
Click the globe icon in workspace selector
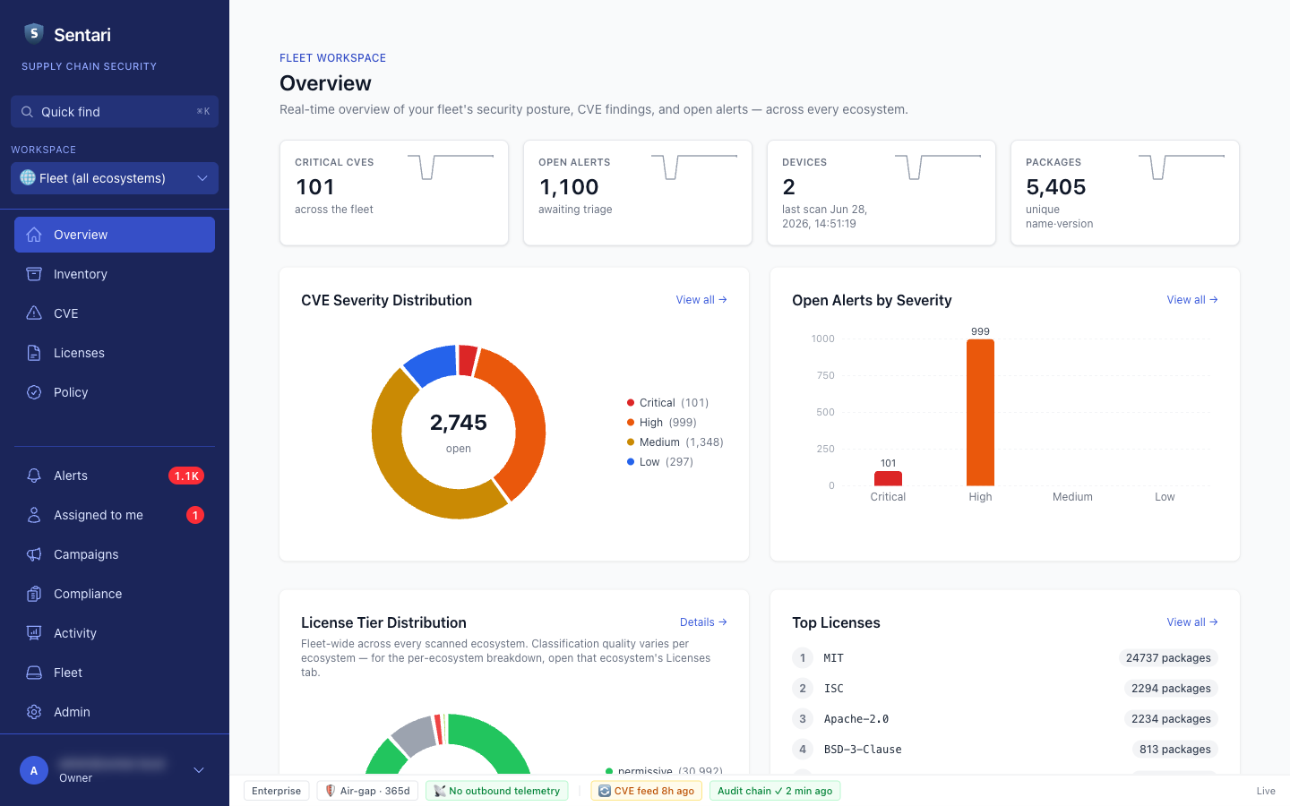point(28,177)
